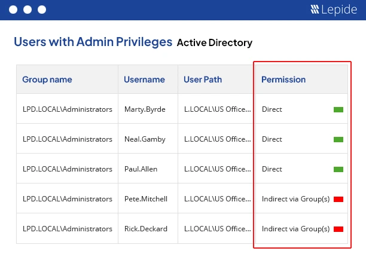Click the User Path column header
Screen dimensions: 366x257
click(x=203, y=79)
